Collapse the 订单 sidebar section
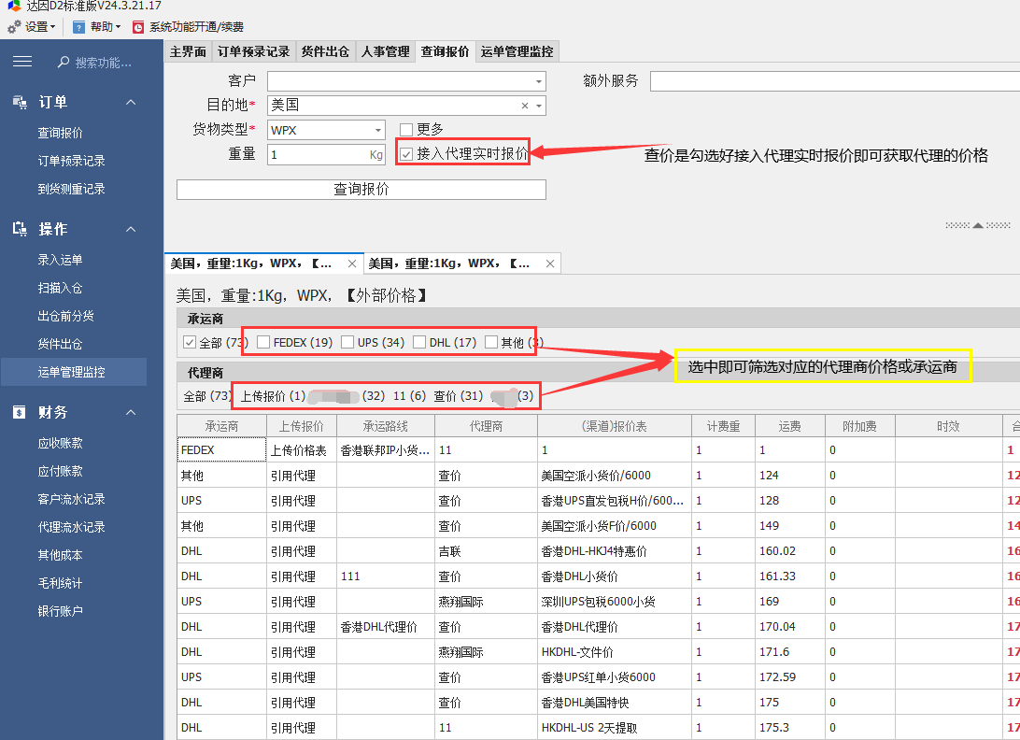The width and height of the screenshot is (1020, 740). 131,102
